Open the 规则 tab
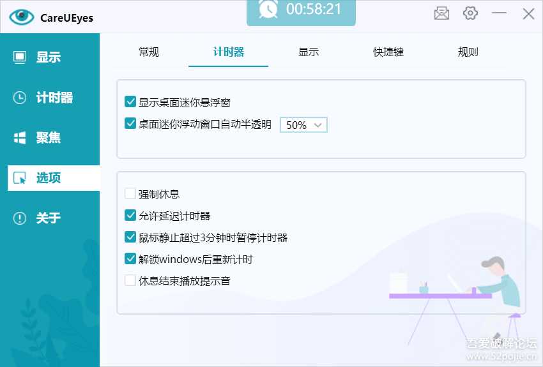The height and width of the screenshot is (367, 543). coord(468,52)
